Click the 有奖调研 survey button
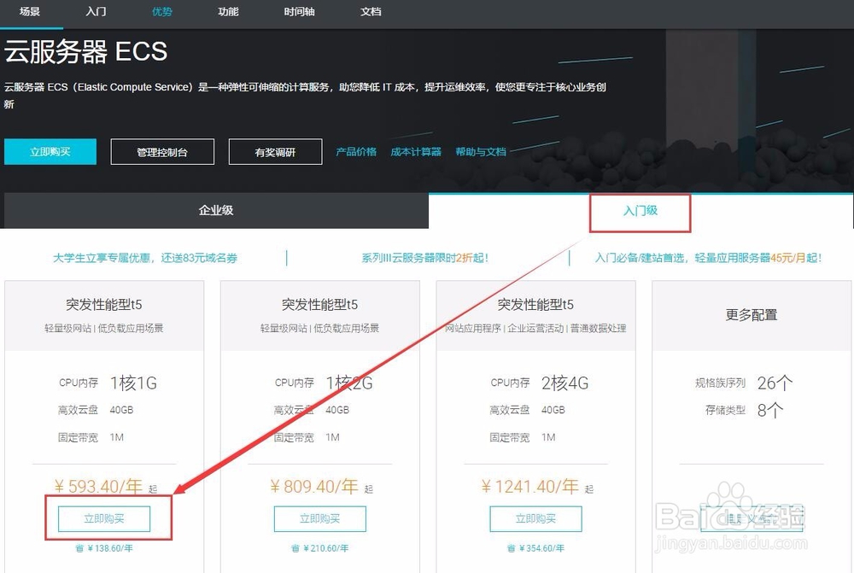This screenshot has height=573, width=854. point(274,151)
